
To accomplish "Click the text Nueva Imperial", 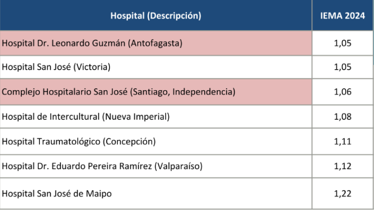I will (x=136, y=116).
